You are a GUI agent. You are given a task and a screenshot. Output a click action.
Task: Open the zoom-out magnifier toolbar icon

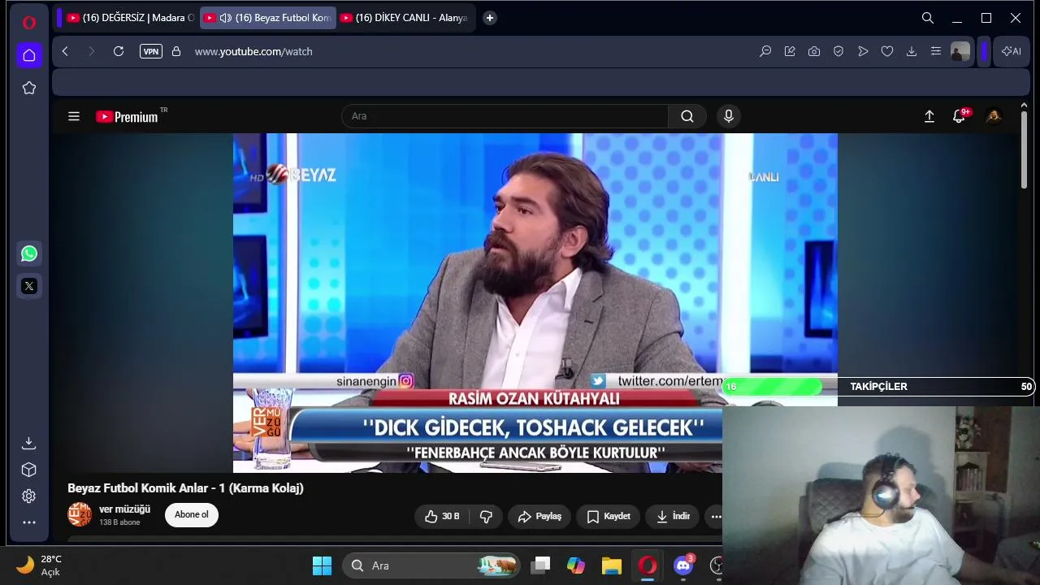tap(765, 51)
